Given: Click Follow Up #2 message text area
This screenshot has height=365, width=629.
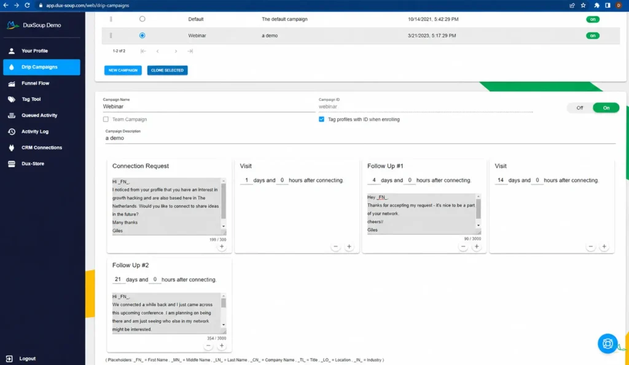Looking at the screenshot, I should point(166,313).
